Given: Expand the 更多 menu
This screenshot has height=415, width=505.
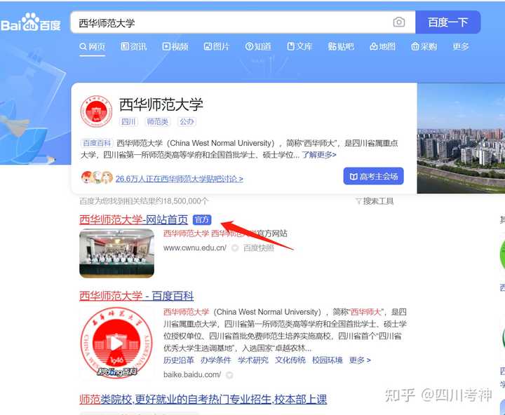Looking at the screenshot, I should pyautogui.click(x=461, y=47).
